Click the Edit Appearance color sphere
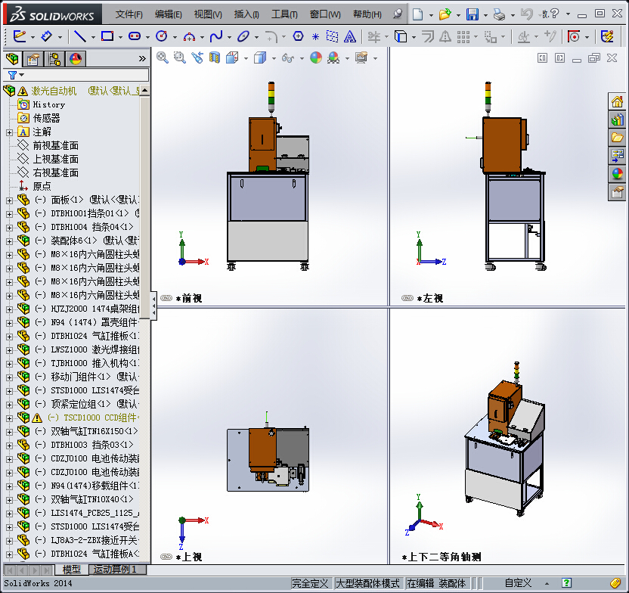 [x=316, y=57]
